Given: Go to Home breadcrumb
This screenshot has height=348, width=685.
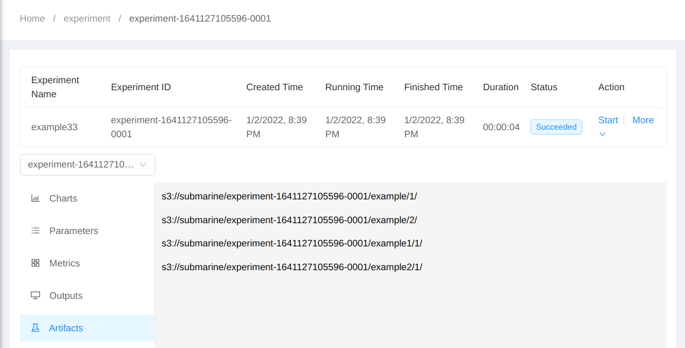Looking at the screenshot, I should pyautogui.click(x=32, y=18).
